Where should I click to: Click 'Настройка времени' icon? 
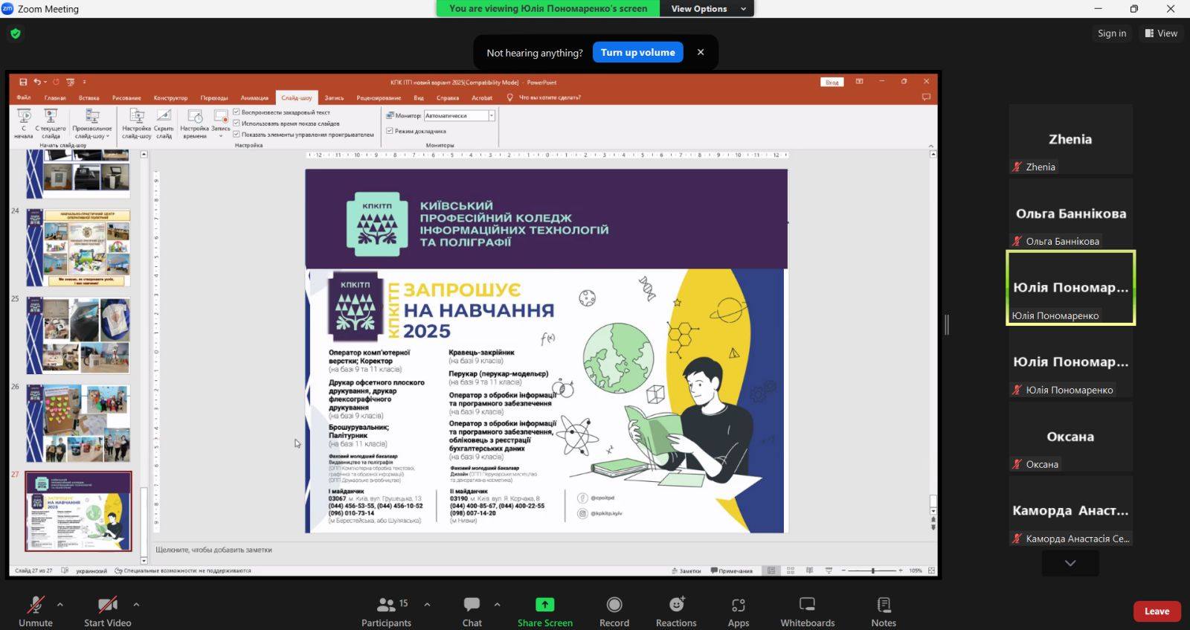tap(195, 116)
